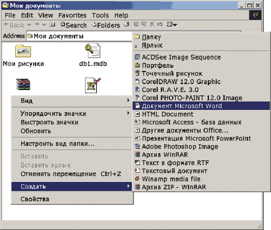The height and width of the screenshot is (230, 271).
Task: Create new Портфель item
Action: pos(201,65)
